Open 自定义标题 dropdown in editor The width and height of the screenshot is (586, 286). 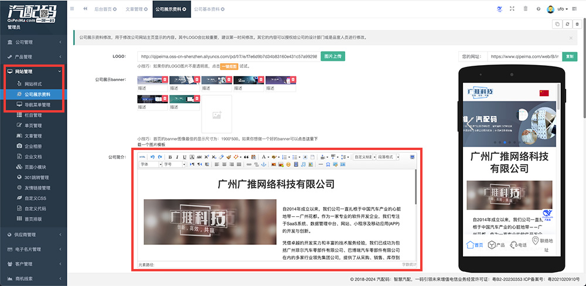[364, 157]
